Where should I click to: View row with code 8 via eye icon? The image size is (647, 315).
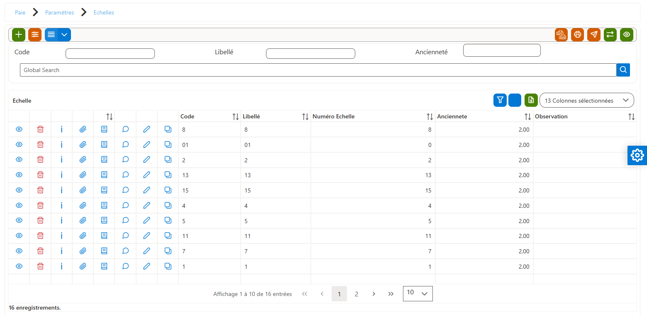pos(19,130)
